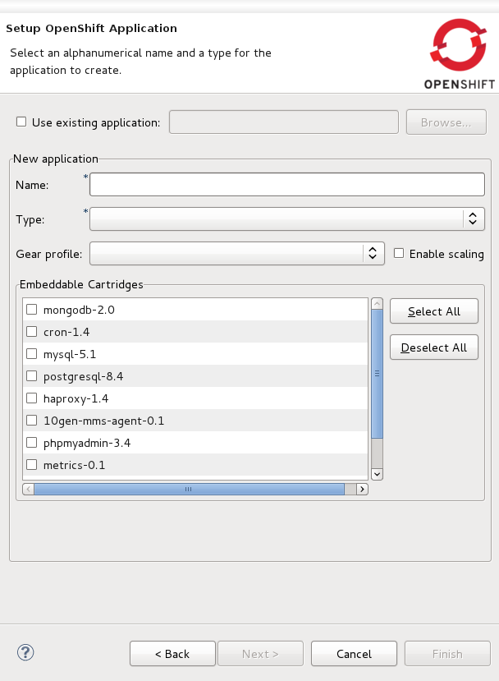Cancel the setup wizard

tap(354, 654)
